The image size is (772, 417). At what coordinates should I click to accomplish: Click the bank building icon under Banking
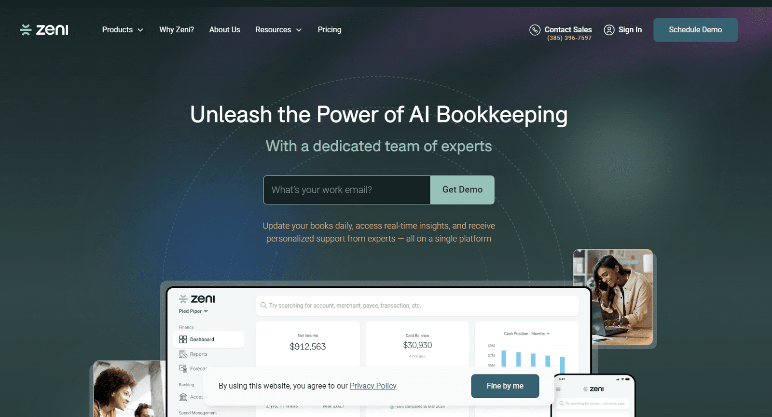[x=183, y=397]
